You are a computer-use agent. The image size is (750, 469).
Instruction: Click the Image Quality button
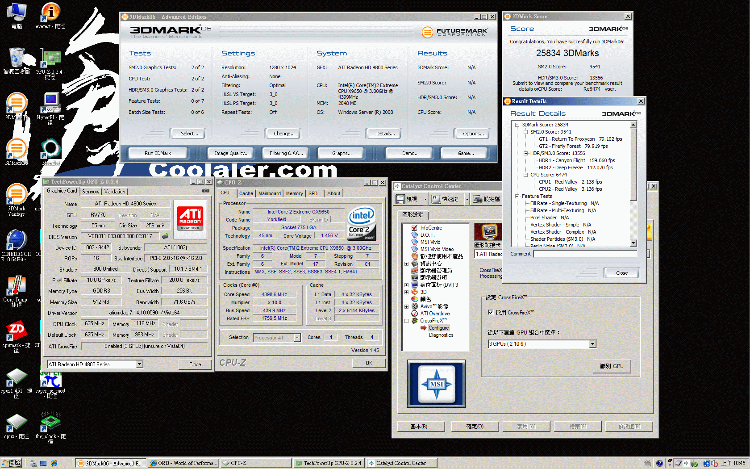click(x=231, y=153)
